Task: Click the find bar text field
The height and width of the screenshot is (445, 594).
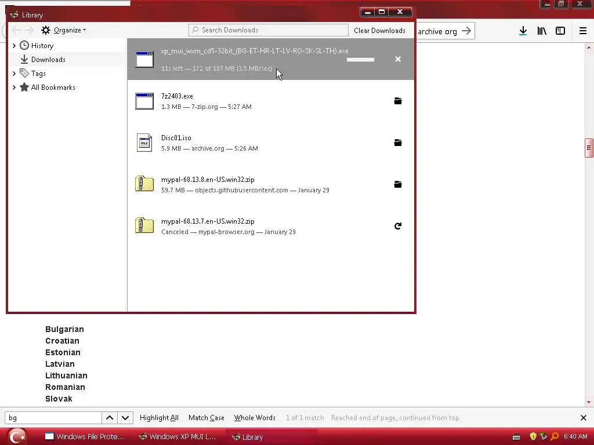Action: tap(53, 418)
